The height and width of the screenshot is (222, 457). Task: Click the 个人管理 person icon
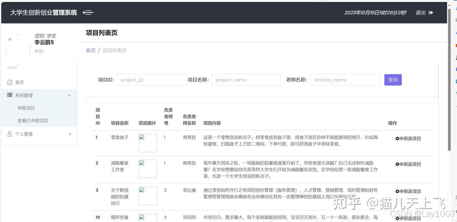coord(10,134)
